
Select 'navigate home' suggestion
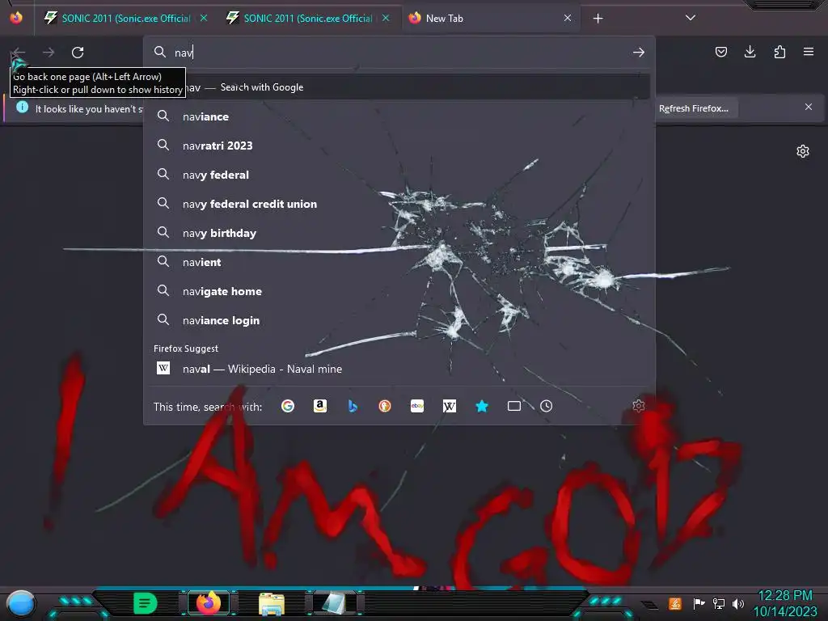point(399,291)
